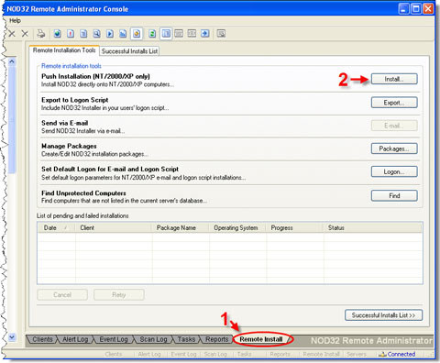This screenshot has height=363, width=440.
Task: Click the Status column header
Action: [x=373, y=227]
